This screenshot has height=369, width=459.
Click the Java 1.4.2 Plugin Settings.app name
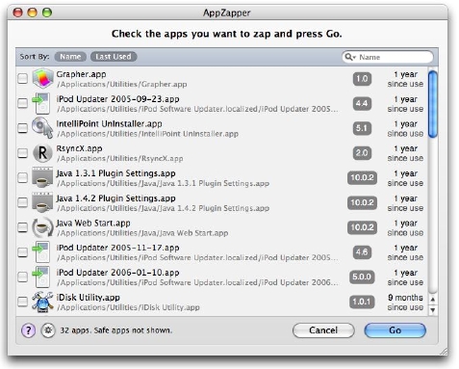point(115,198)
